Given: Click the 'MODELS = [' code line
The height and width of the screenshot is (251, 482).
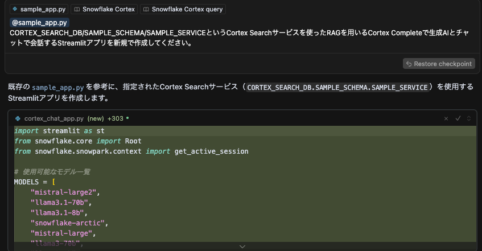Looking at the screenshot, I should (x=35, y=182).
